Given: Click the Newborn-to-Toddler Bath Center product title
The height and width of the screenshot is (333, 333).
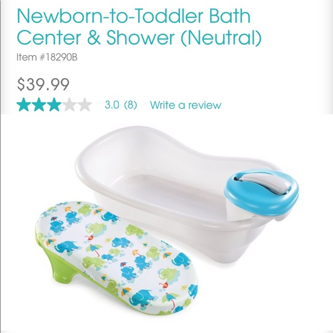Looking at the screenshot, I should 139,27.
